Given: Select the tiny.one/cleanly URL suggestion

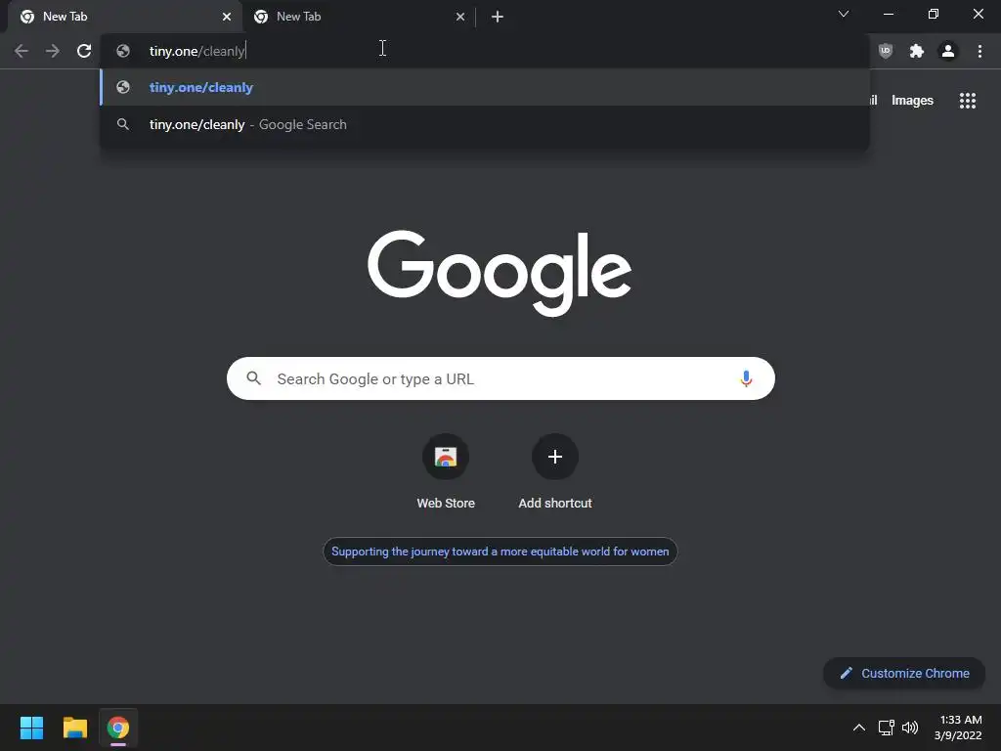Looking at the screenshot, I should point(485,87).
